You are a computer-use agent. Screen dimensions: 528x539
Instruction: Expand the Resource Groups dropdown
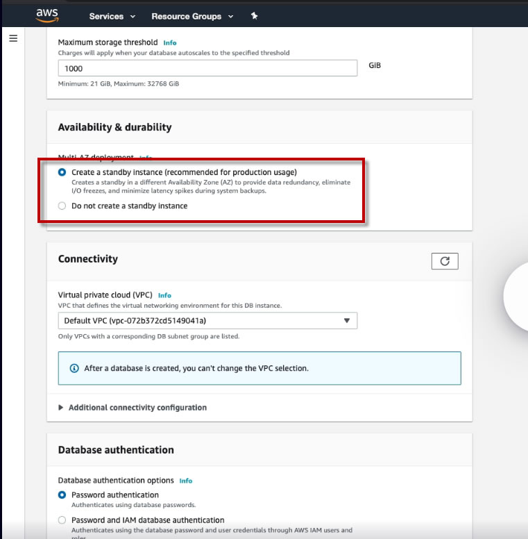point(192,16)
